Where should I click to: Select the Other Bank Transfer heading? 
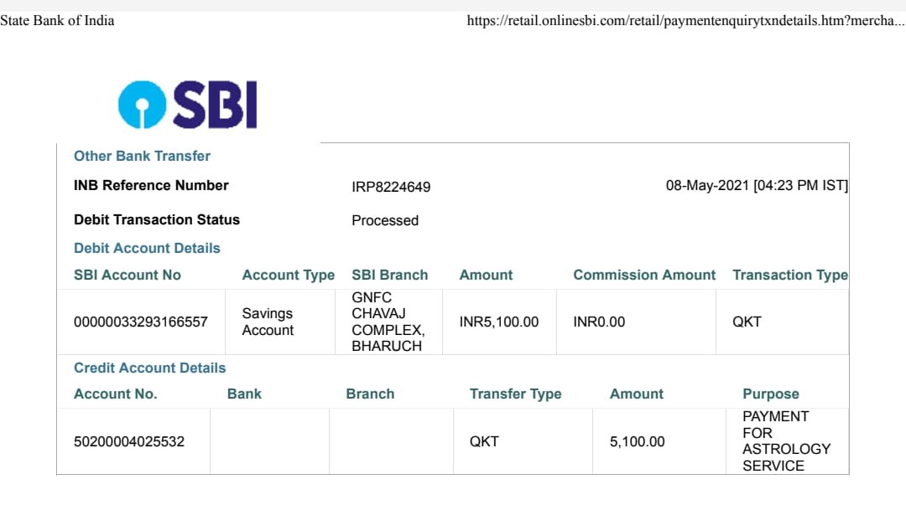pyautogui.click(x=142, y=156)
